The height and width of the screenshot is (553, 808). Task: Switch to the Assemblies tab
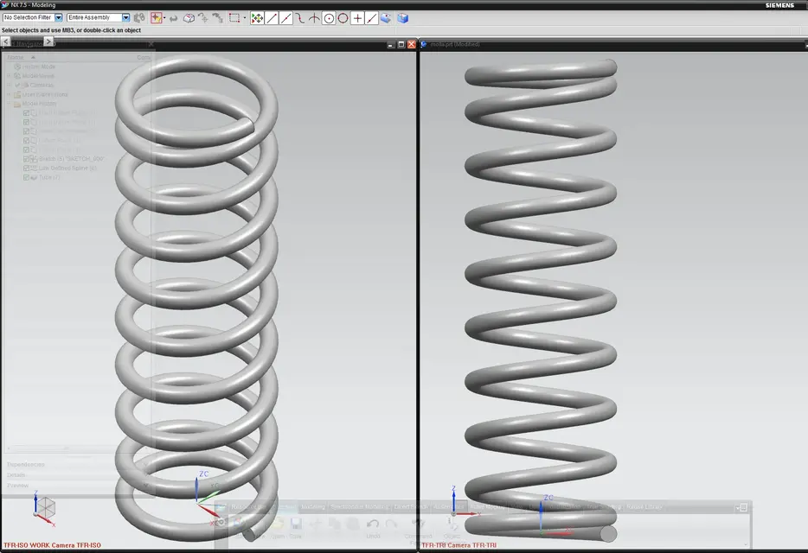[449, 507]
